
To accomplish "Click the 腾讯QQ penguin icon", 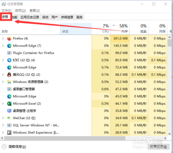I will tap(9, 75).
